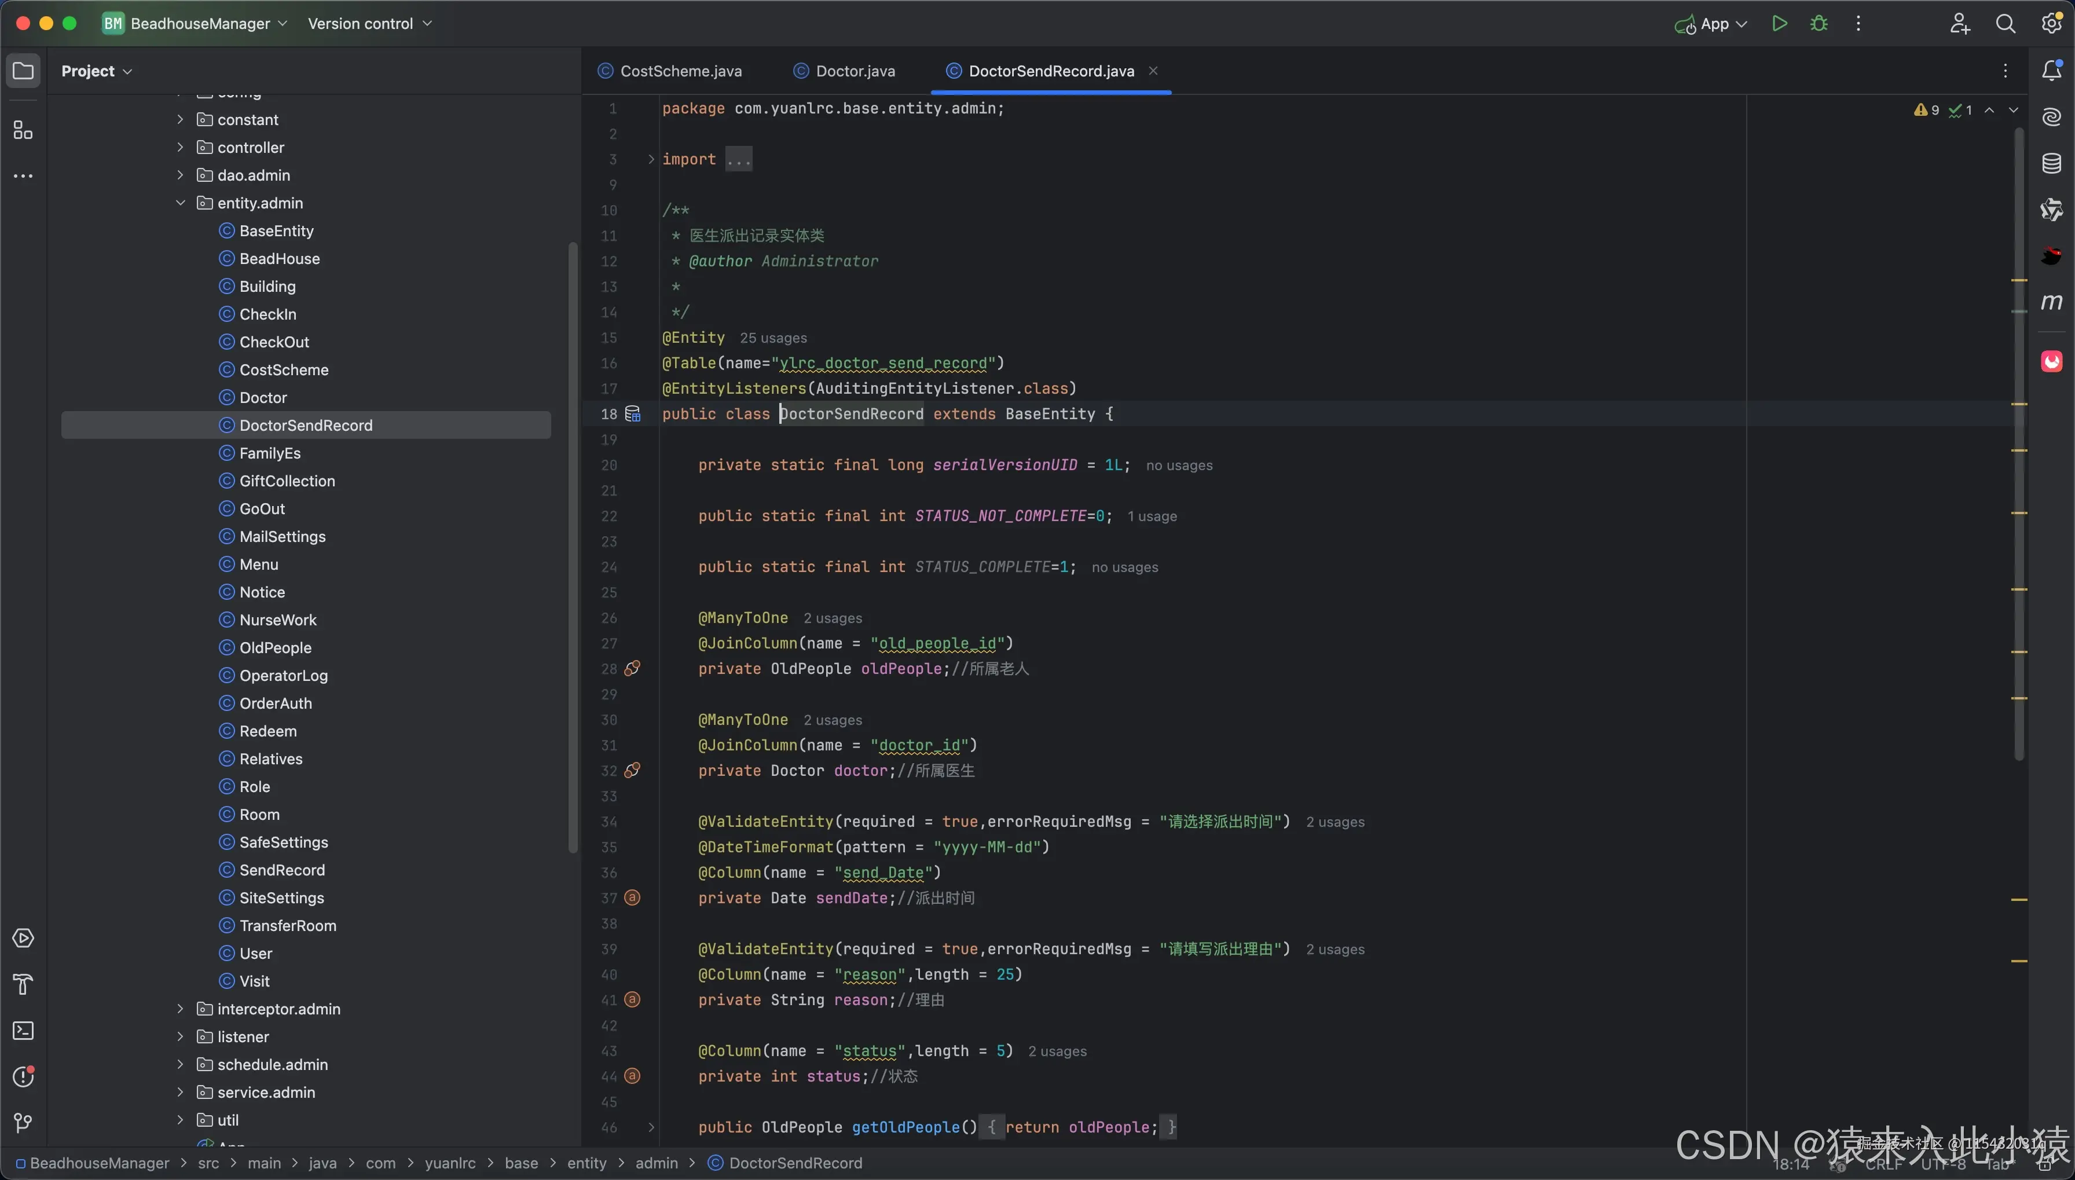Expand the controller package folder

(x=181, y=148)
